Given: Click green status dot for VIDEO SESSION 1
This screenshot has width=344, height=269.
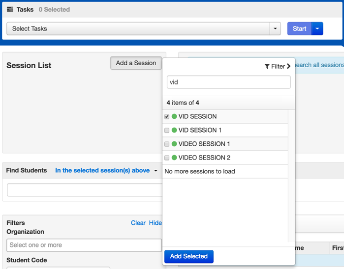Looking at the screenshot, I should (174, 144).
